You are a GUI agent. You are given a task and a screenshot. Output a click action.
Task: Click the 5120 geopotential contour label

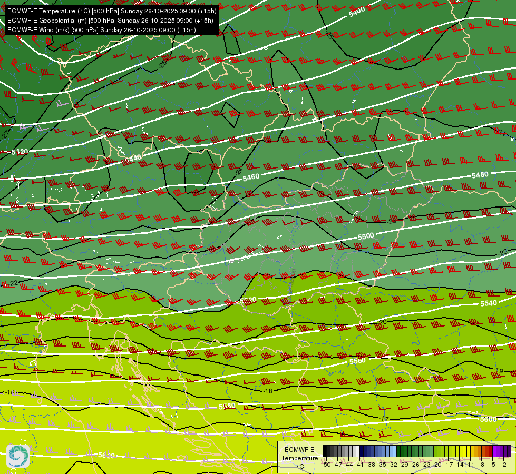click(20, 152)
